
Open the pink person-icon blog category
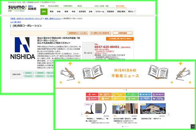tap(92, 99)
